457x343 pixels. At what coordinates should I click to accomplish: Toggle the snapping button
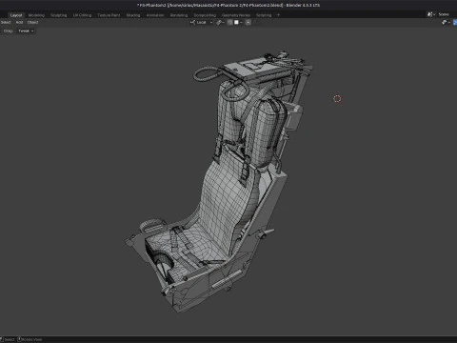pyautogui.click(x=229, y=22)
